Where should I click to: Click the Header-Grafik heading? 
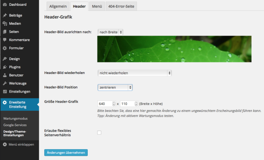pos(58,17)
